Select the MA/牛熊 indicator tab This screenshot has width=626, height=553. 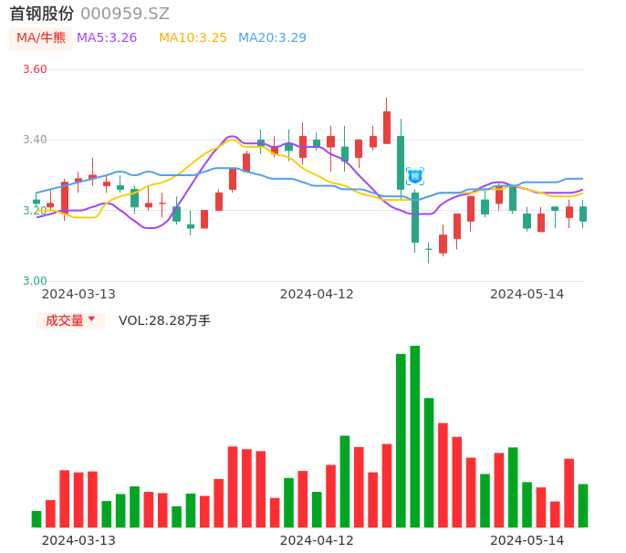coord(40,37)
